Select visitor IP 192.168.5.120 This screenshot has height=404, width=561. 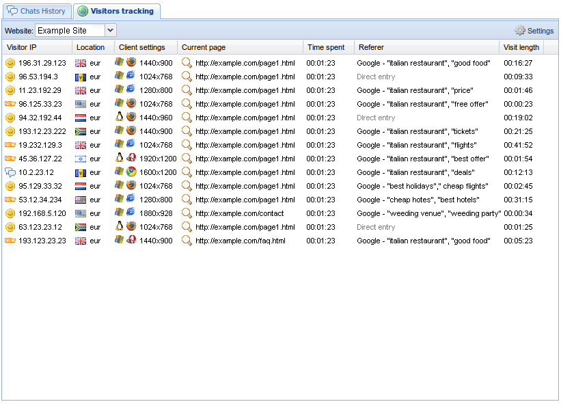click(42, 213)
